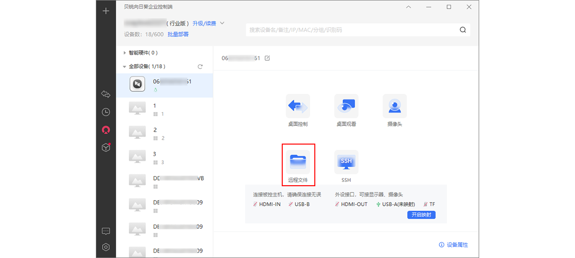Focus the device search input field
This screenshot has height=258, width=575.
352,30
